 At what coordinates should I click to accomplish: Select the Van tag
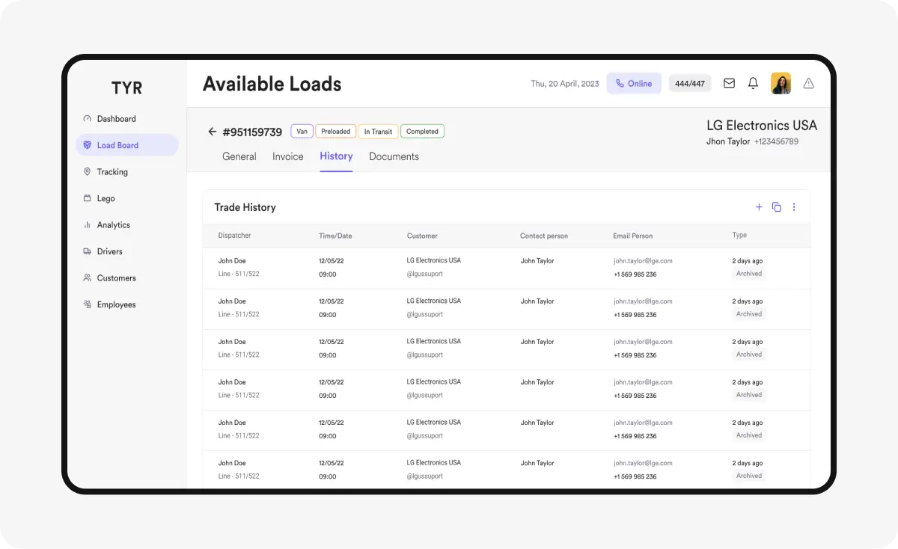(302, 132)
